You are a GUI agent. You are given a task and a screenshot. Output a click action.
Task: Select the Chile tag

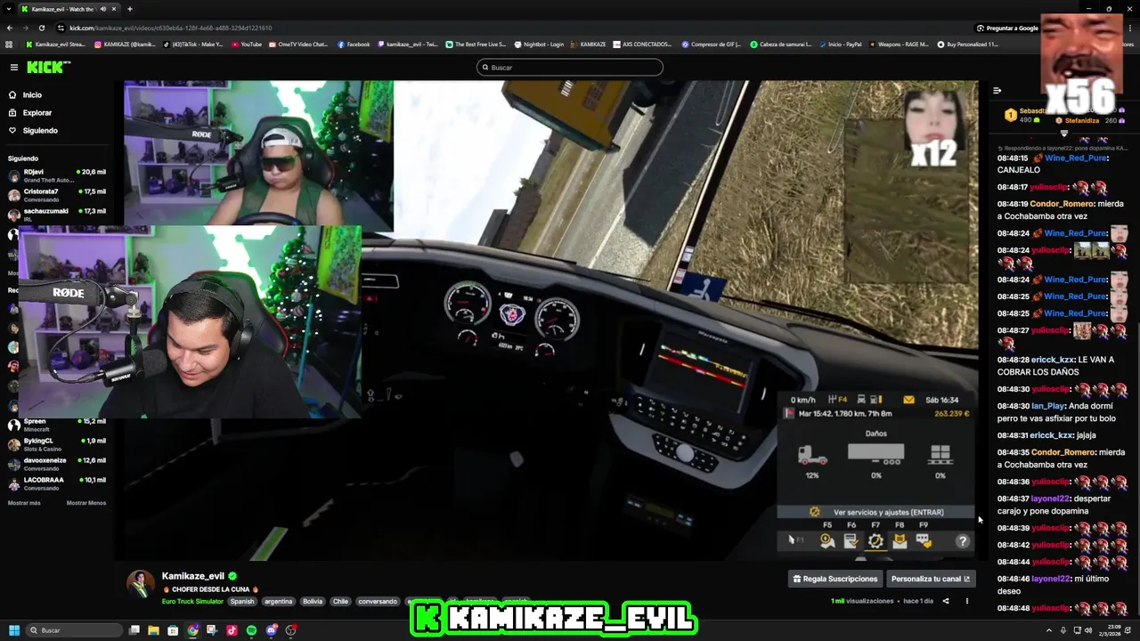(340, 601)
